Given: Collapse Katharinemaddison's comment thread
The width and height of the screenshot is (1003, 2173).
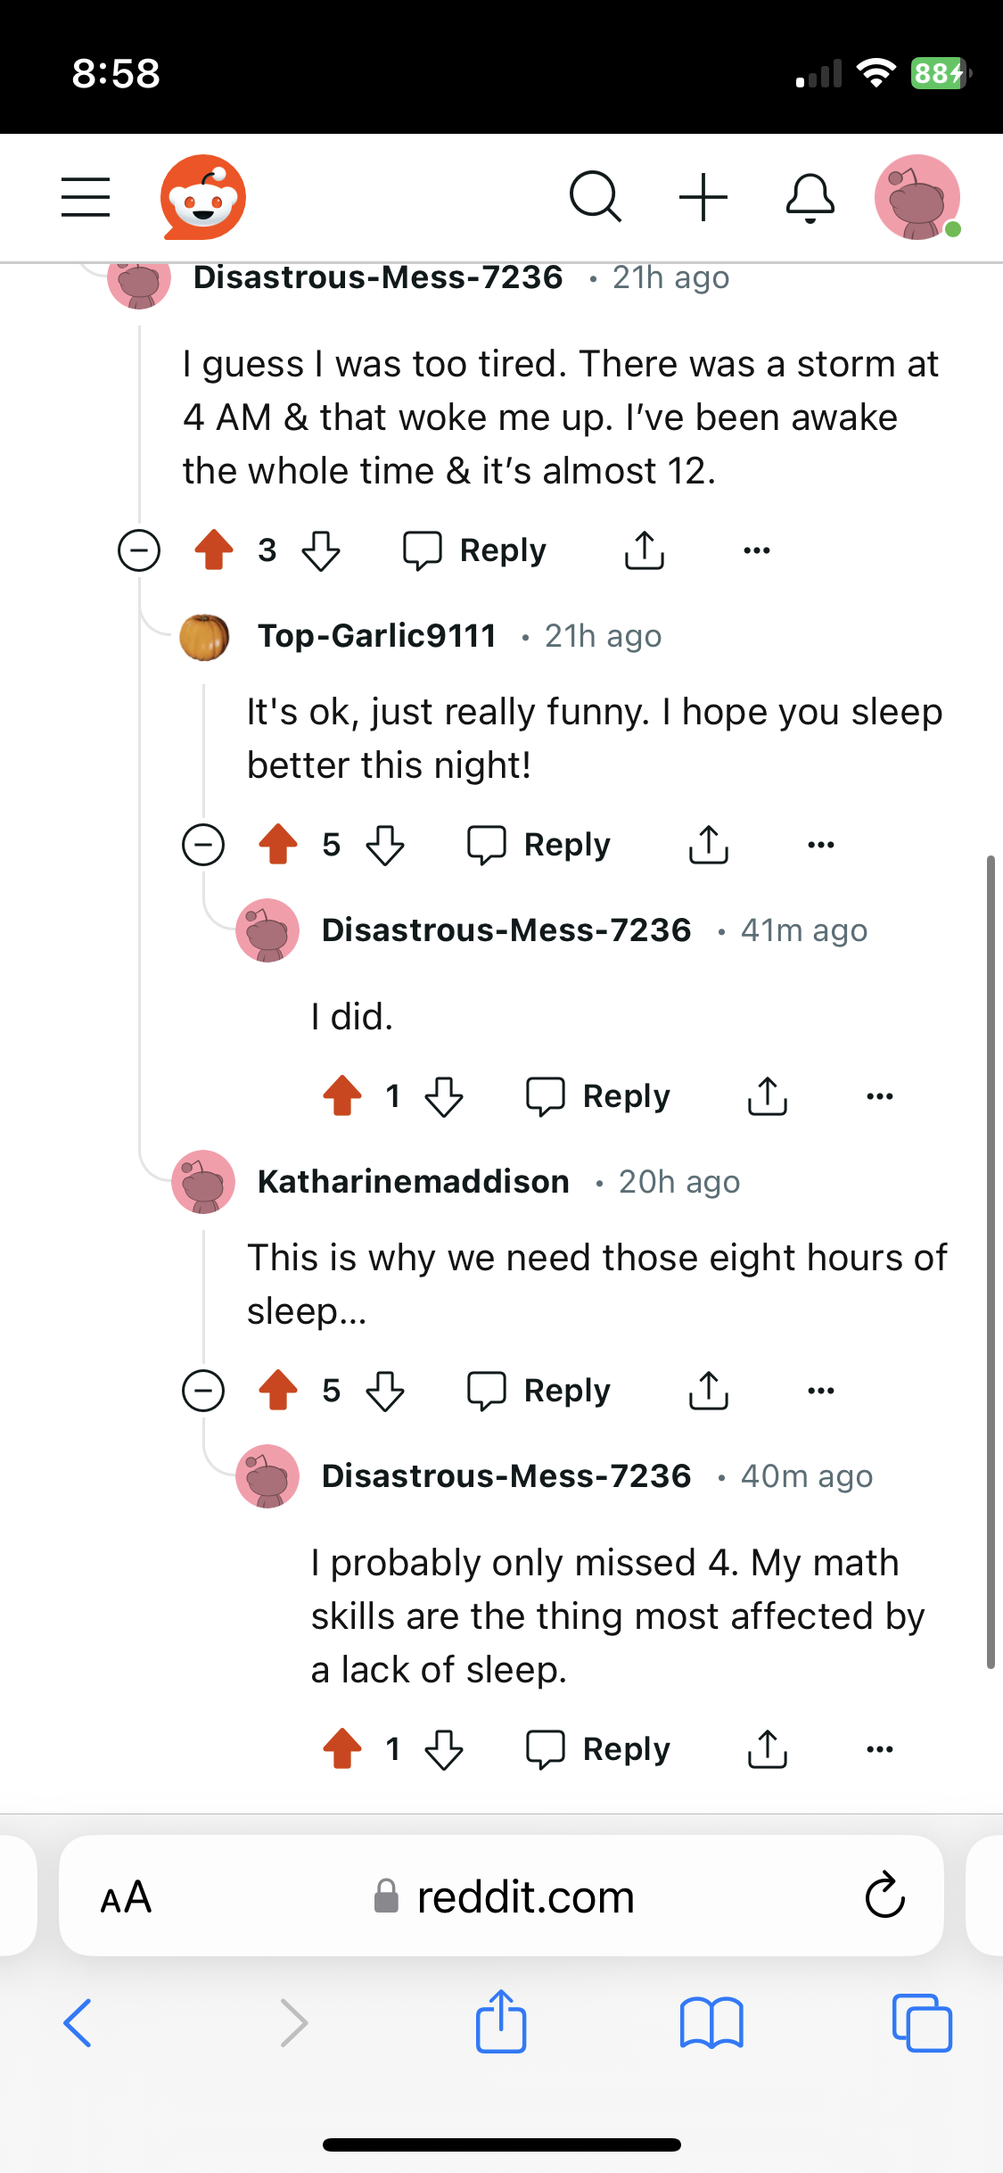Looking at the screenshot, I should (x=203, y=1391).
